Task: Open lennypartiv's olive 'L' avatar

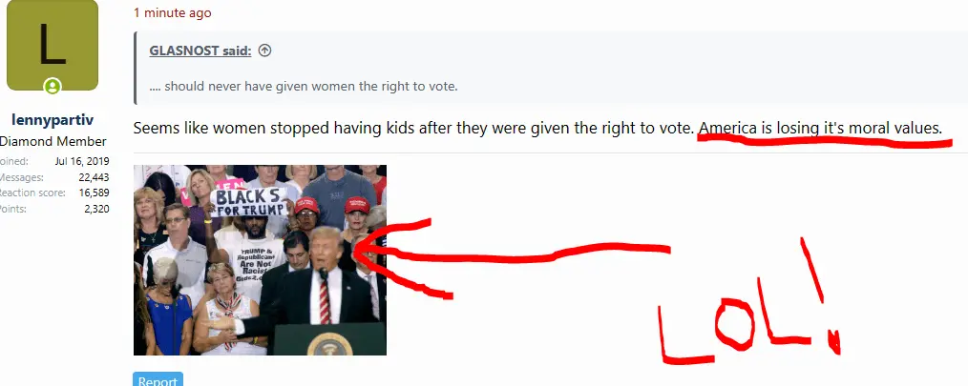Action: click(52, 45)
